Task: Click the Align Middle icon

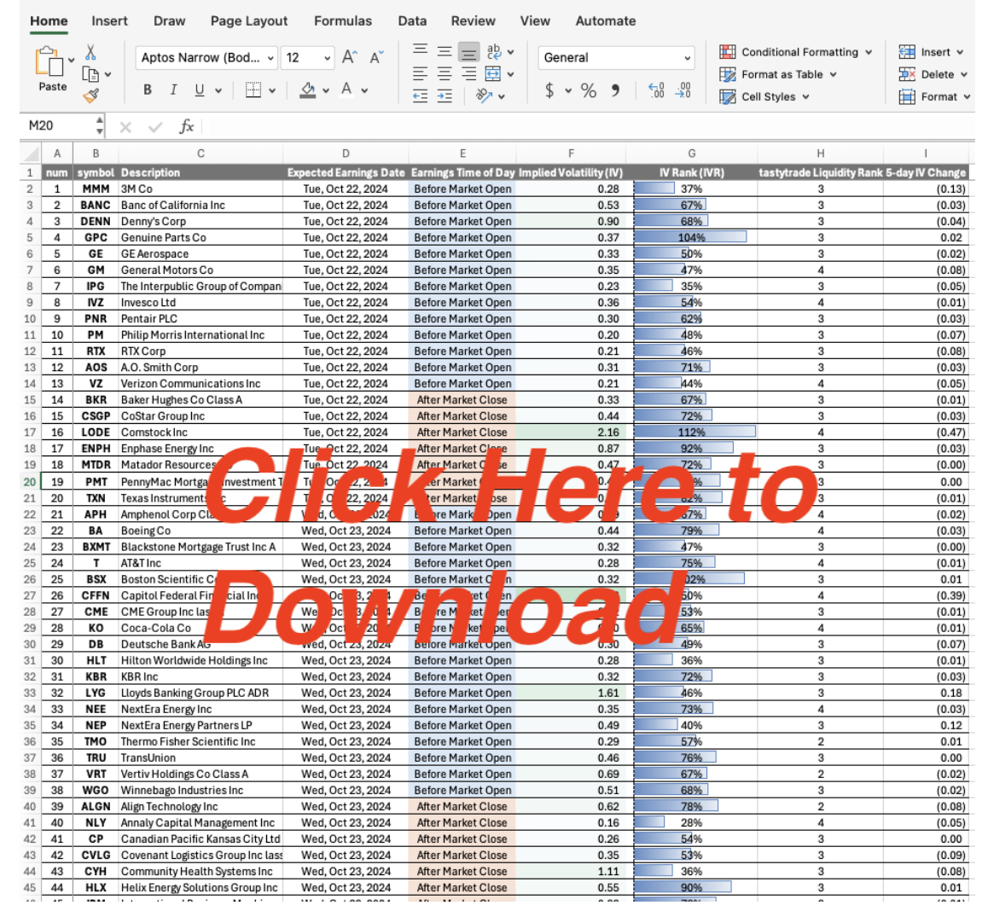Action: (445, 51)
